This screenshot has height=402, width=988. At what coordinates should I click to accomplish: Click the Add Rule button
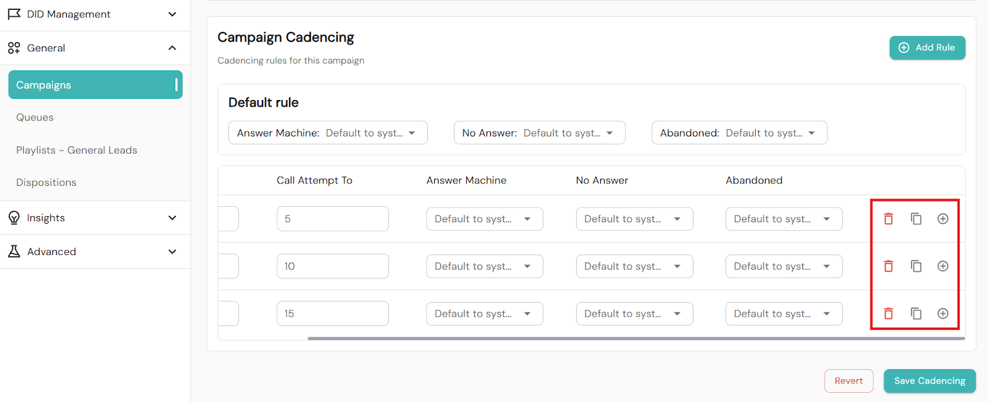point(927,48)
